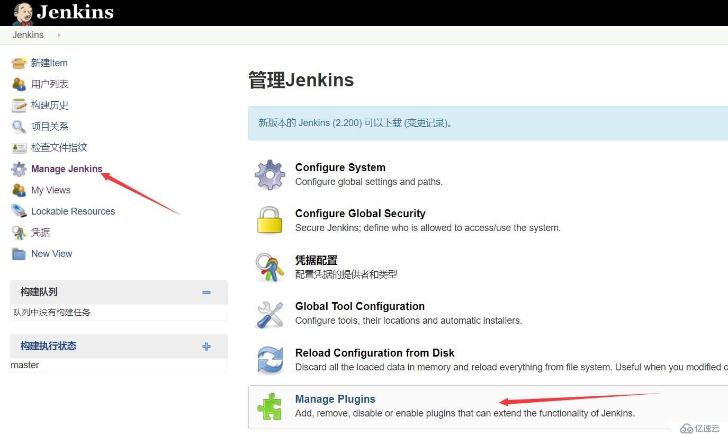
Task: Click the Configure System gear icon
Action: click(x=270, y=174)
